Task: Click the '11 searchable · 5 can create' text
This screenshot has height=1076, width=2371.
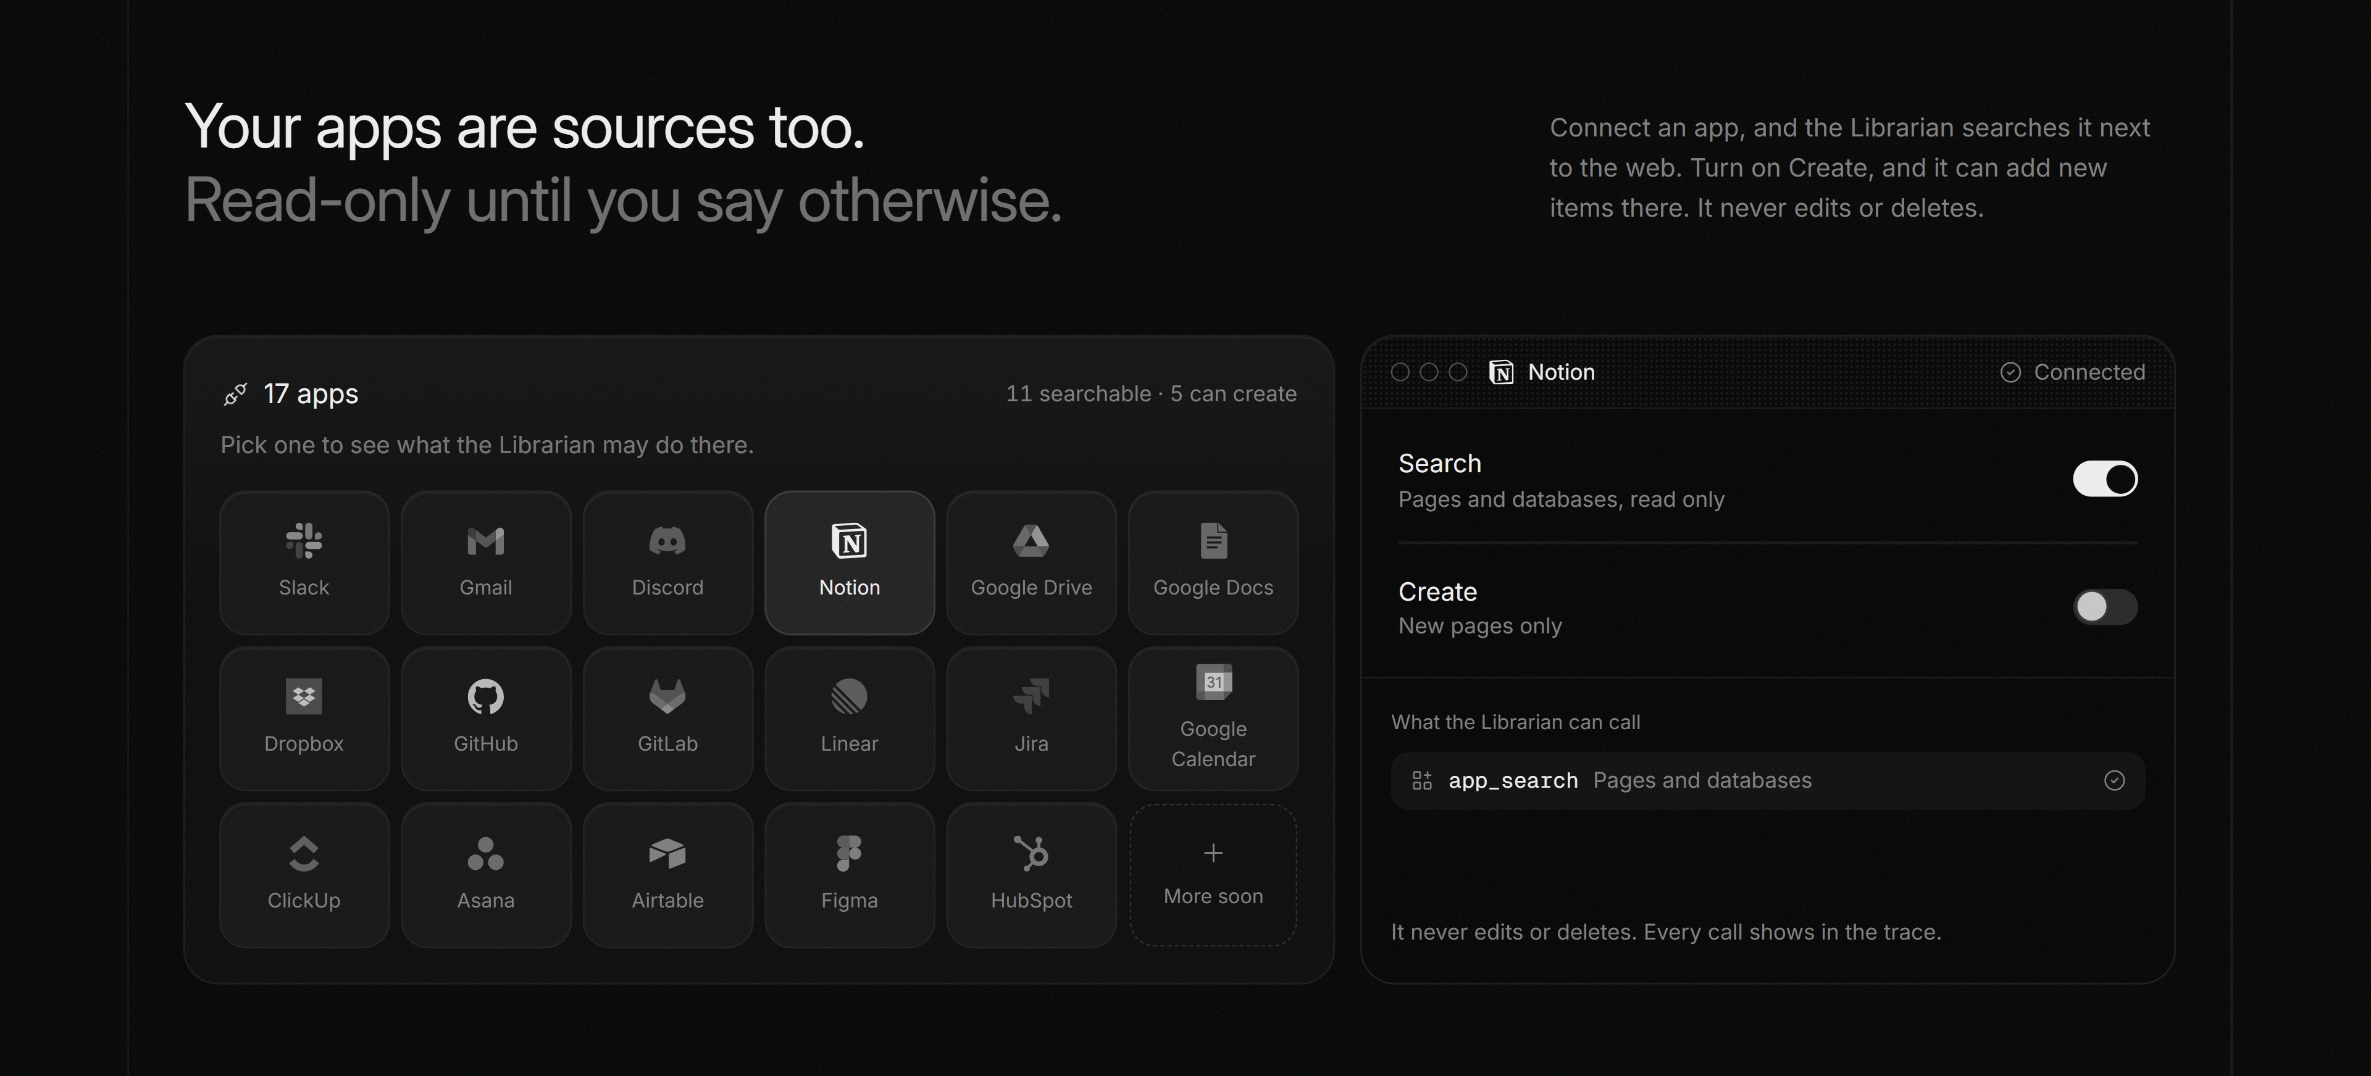Action: pos(1150,394)
